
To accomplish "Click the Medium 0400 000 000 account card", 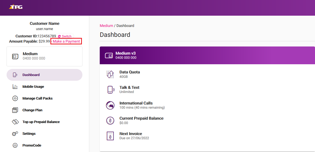I will (44, 56).
